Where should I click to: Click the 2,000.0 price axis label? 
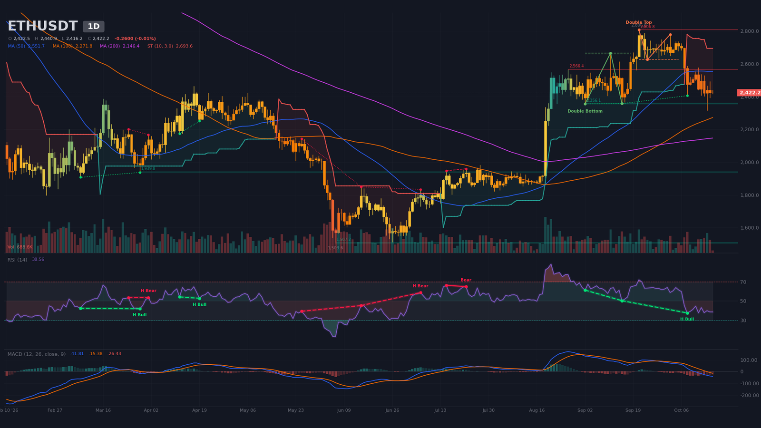point(749,163)
